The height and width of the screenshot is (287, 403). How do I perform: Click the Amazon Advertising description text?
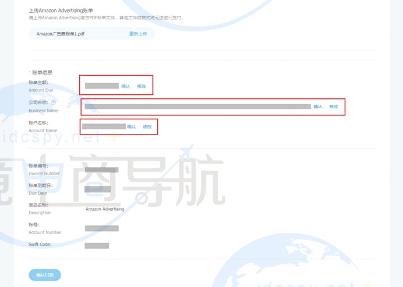pyautogui.click(x=105, y=209)
